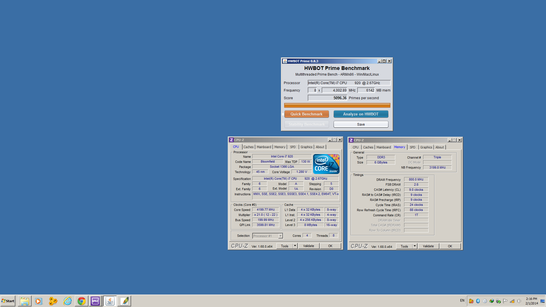Click the EN language indicator
Screen dimensions: 546x307
462,300
